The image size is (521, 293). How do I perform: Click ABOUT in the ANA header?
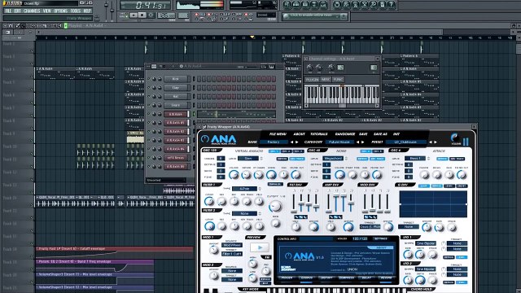point(299,134)
